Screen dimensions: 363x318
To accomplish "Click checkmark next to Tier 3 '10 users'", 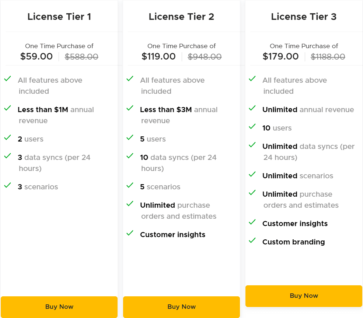I will click(x=252, y=126).
